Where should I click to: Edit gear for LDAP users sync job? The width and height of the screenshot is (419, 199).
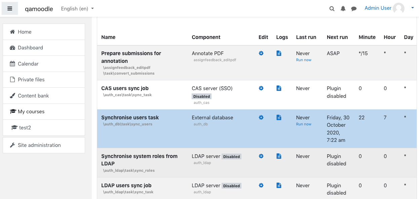coord(261,185)
